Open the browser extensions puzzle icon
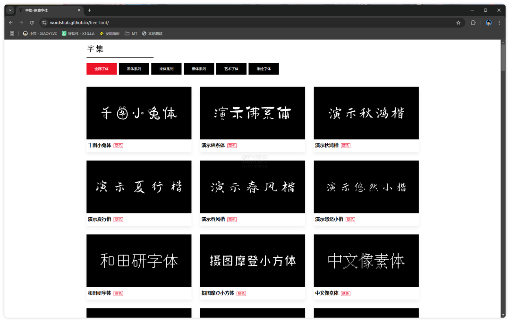Image resolution: width=510 pixels, height=322 pixels. 473,23
